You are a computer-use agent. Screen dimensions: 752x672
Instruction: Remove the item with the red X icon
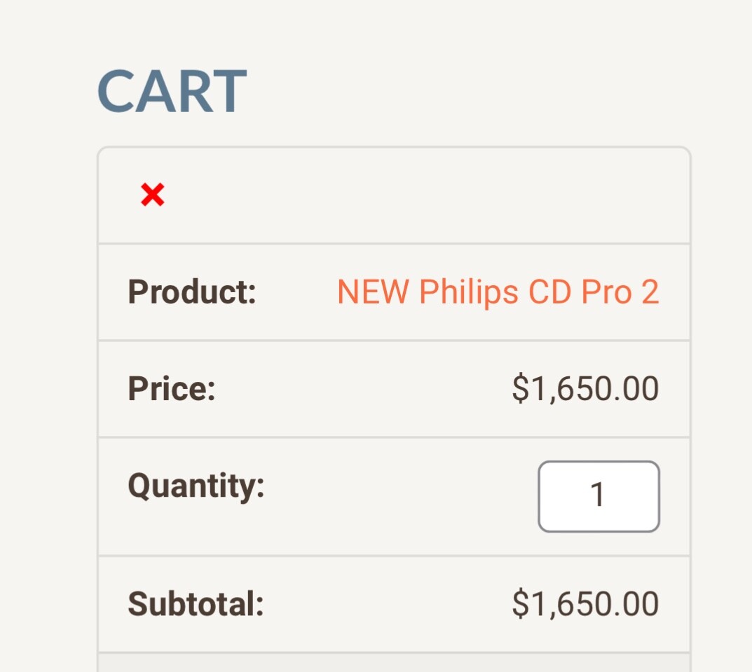153,195
